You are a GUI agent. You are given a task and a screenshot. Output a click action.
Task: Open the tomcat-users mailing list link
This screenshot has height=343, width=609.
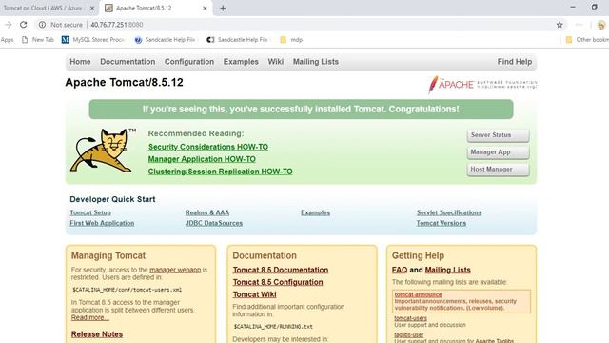(410, 318)
